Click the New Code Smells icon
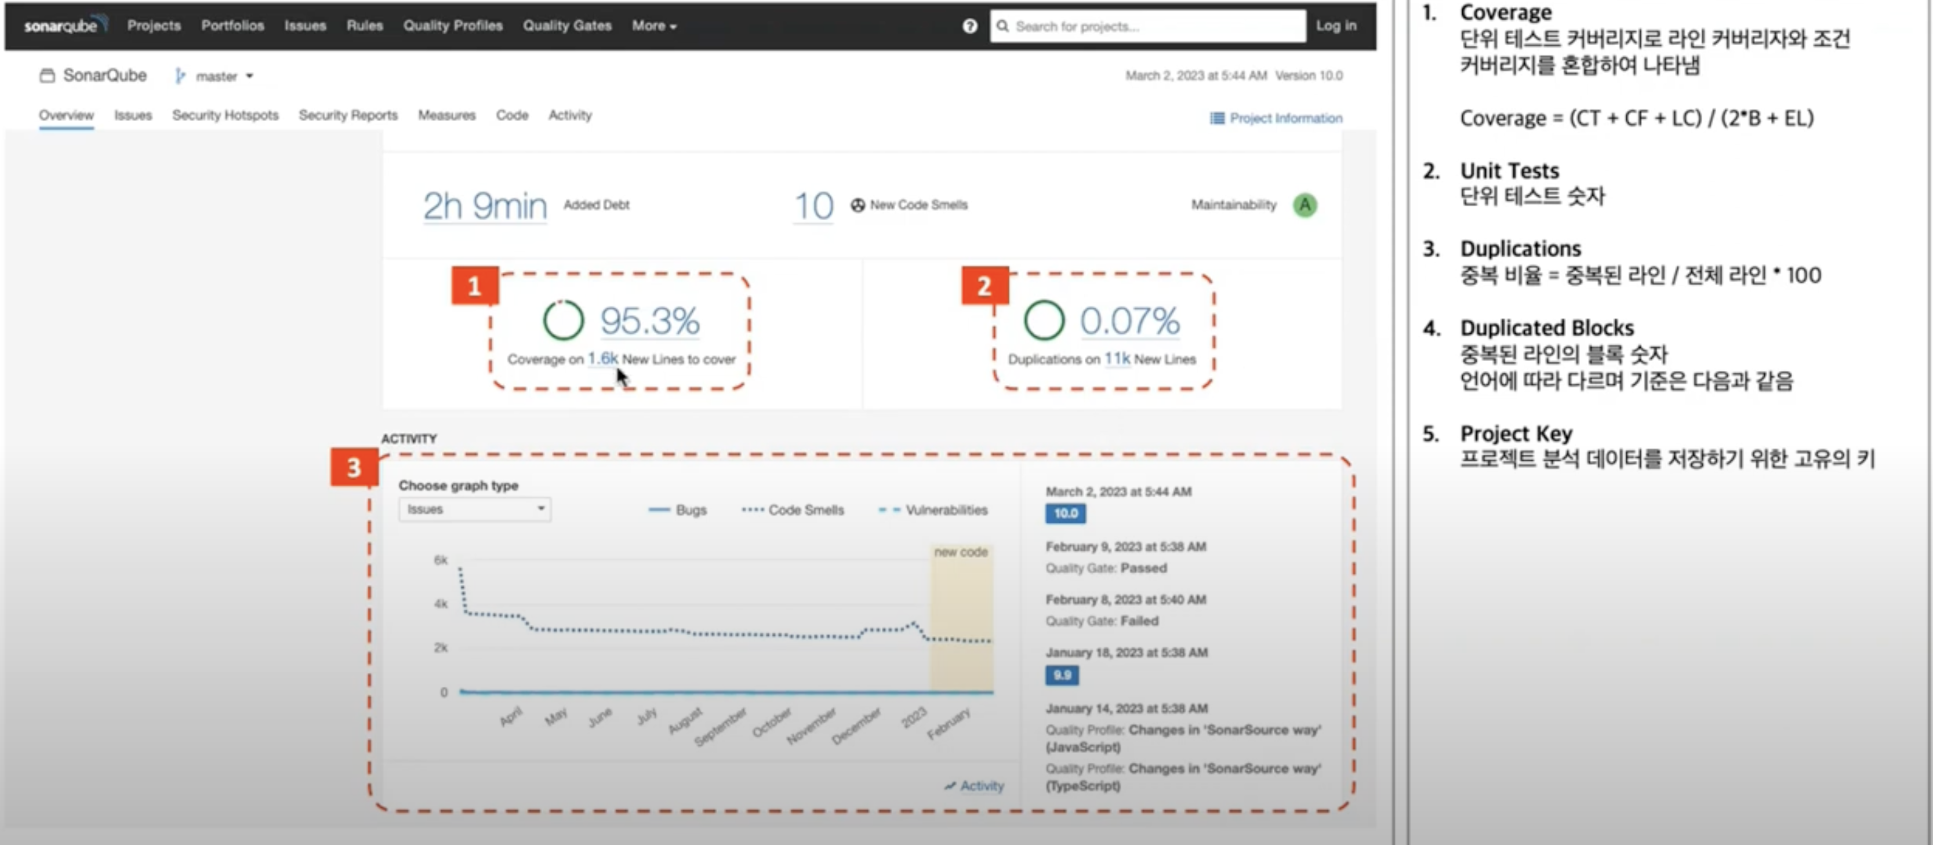Image resolution: width=1933 pixels, height=845 pixels. click(858, 205)
